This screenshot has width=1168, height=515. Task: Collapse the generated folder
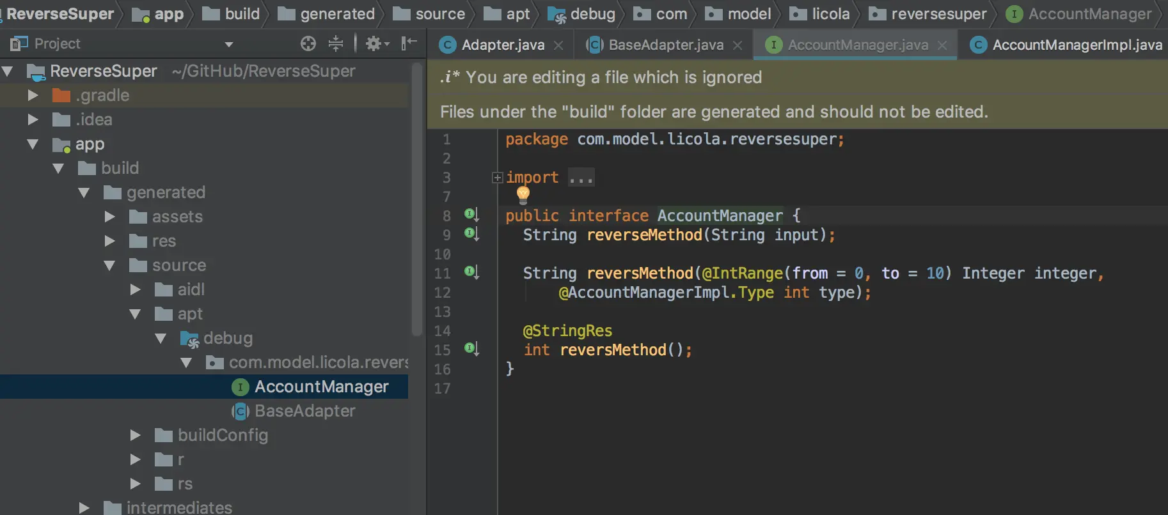click(84, 192)
